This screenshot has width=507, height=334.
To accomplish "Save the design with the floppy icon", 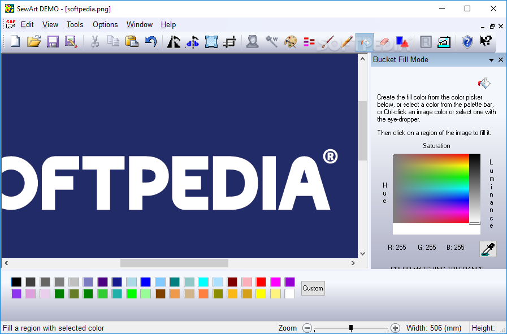I will [53, 42].
